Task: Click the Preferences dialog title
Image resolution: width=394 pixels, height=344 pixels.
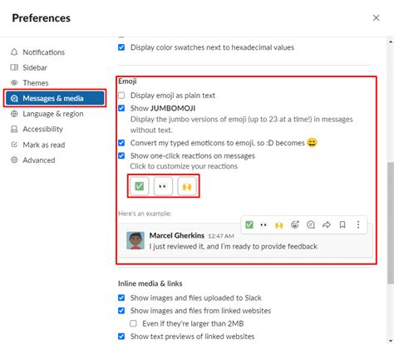Action: coord(42,18)
